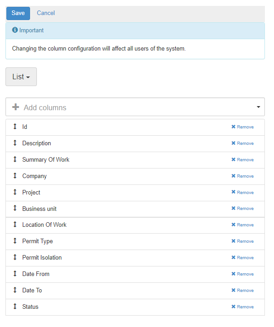
Task: Click the reorder arrow beside Permit Type
Action: (15, 241)
